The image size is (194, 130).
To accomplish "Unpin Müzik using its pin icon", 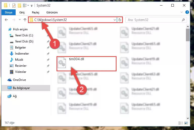I will pyautogui.click(x=48, y=60).
